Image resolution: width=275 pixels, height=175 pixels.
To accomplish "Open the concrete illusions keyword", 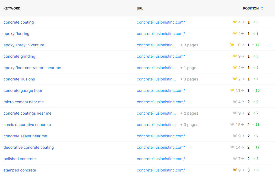I will [x=19, y=79].
